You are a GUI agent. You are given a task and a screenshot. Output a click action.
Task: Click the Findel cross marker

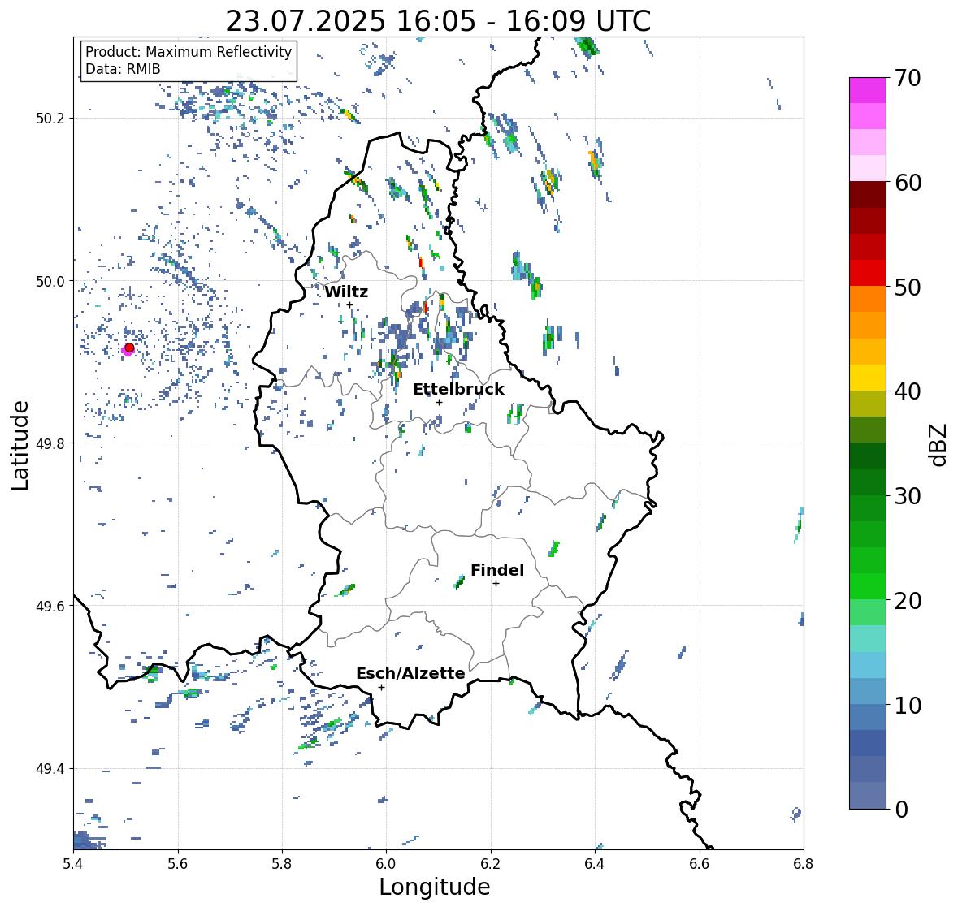pos(496,584)
